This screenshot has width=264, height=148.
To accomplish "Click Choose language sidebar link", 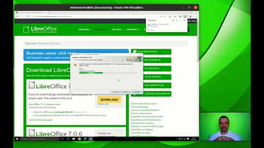I will click(x=139, y=107).
